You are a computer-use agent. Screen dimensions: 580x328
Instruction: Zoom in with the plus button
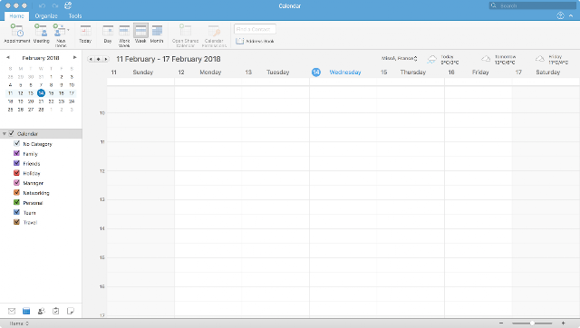563,323
